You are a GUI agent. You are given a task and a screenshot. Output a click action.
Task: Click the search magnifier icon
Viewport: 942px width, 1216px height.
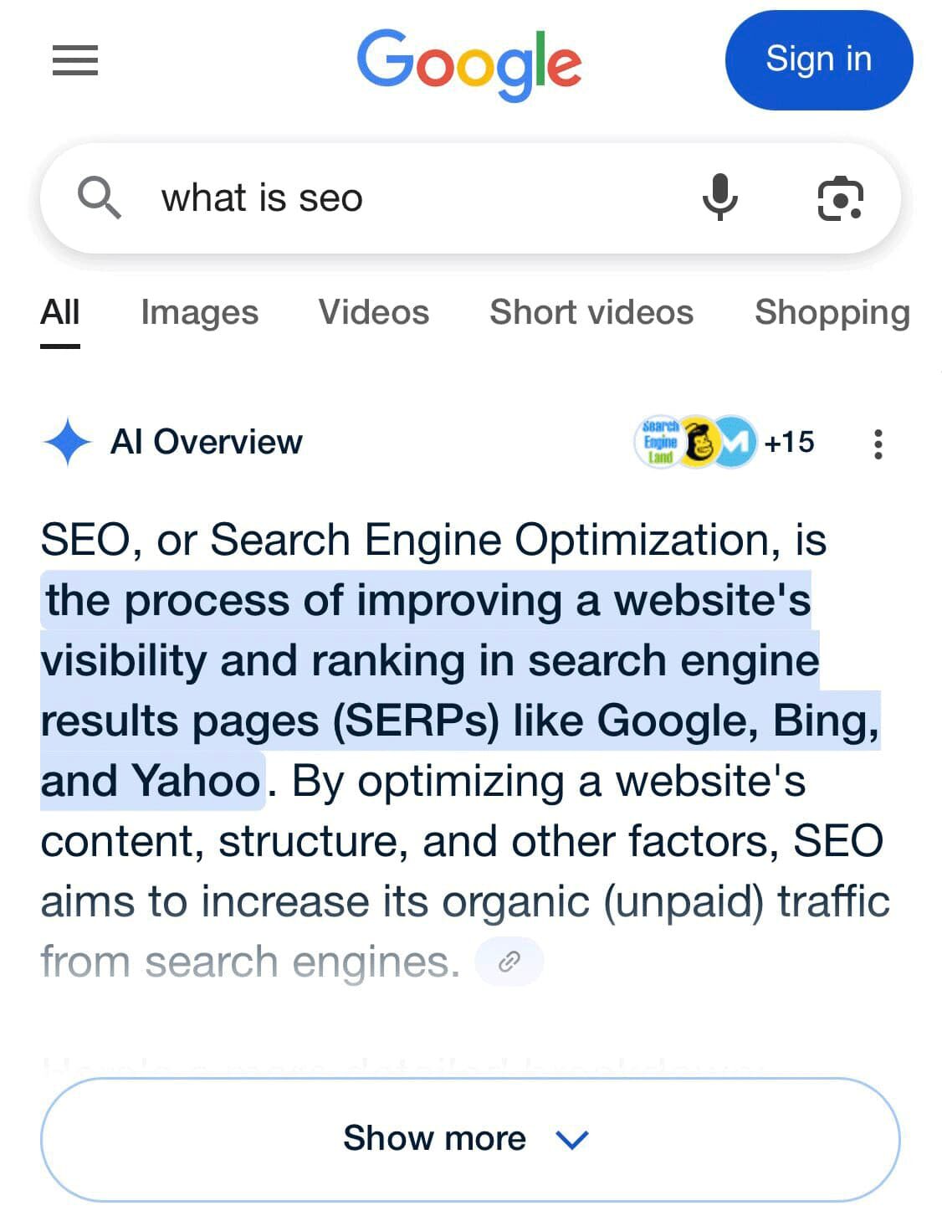pyautogui.click(x=100, y=198)
